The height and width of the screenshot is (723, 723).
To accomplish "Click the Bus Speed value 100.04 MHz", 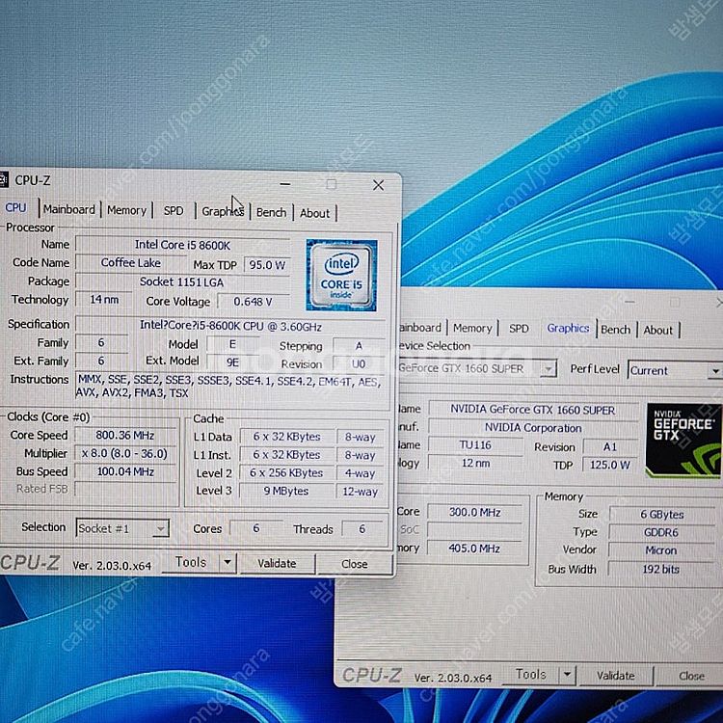I will (x=125, y=471).
